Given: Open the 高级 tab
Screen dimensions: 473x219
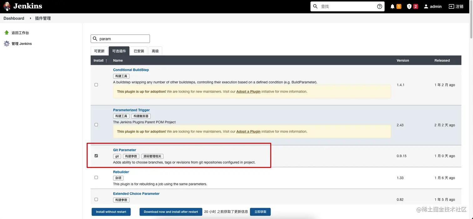Looking at the screenshot, I should pyautogui.click(x=155, y=51).
